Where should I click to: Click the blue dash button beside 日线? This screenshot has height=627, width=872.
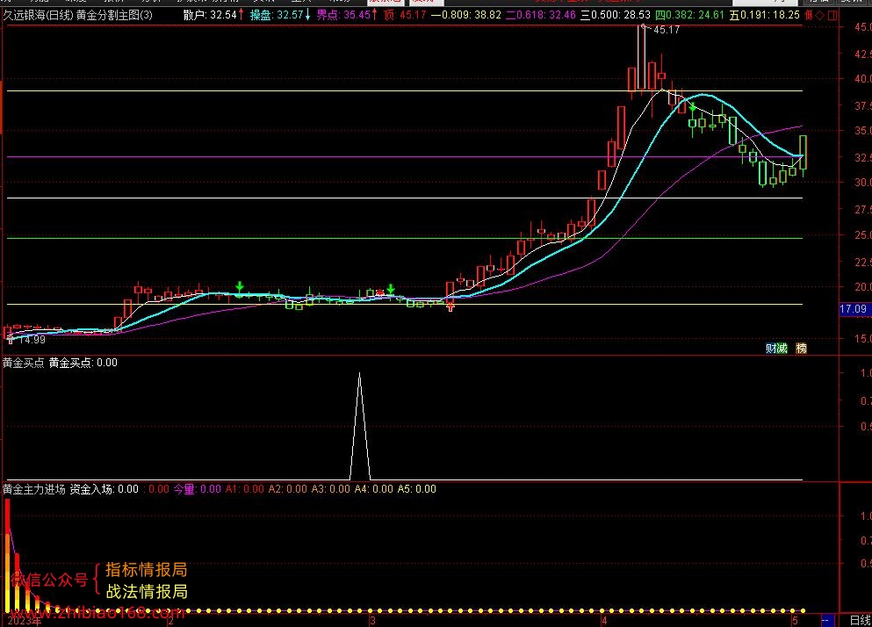827,620
